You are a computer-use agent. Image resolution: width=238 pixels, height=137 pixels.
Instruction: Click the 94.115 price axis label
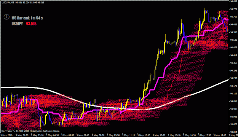click(233, 94)
